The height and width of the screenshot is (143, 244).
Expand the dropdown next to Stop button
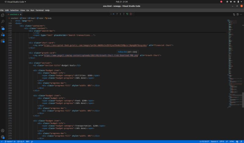click(x=133, y=14)
